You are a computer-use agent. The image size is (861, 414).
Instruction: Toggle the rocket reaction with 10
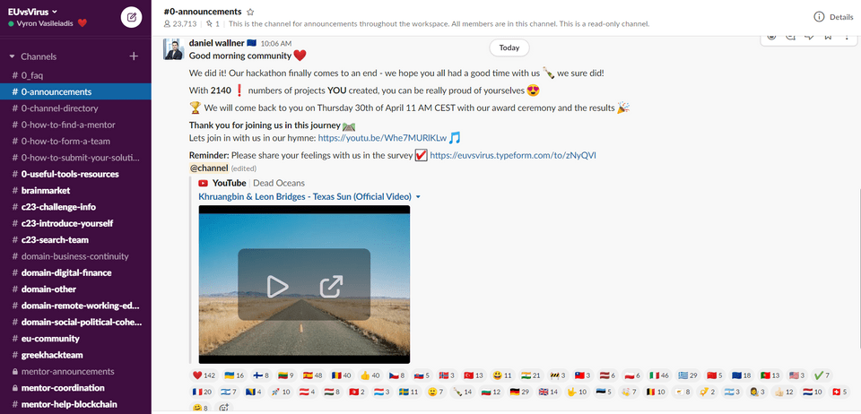point(281,392)
